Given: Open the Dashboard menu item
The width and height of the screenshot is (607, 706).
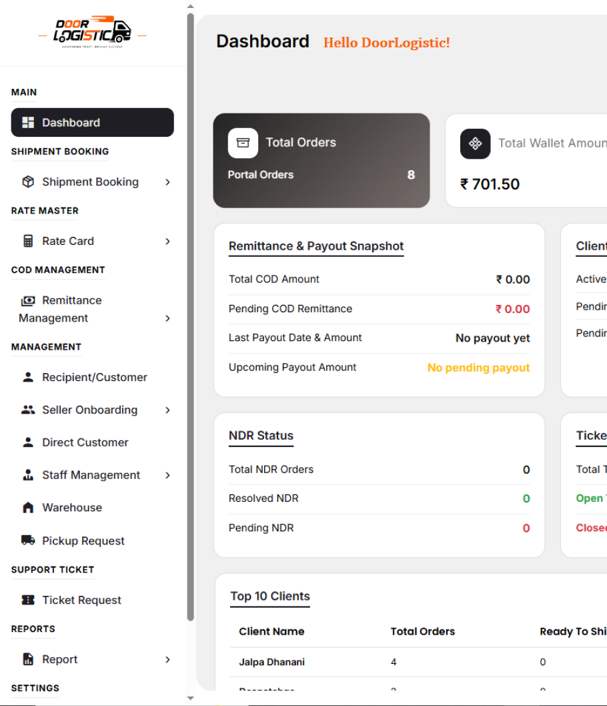Looking at the screenshot, I should tap(92, 123).
